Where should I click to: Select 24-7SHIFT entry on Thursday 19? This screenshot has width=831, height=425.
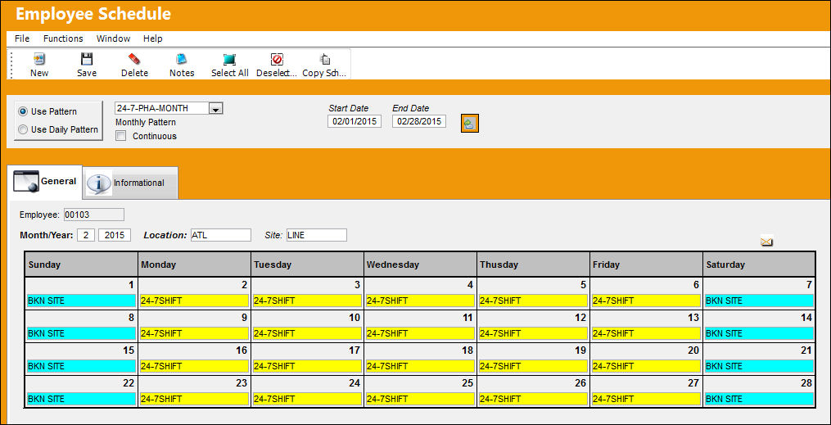(533, 366)
